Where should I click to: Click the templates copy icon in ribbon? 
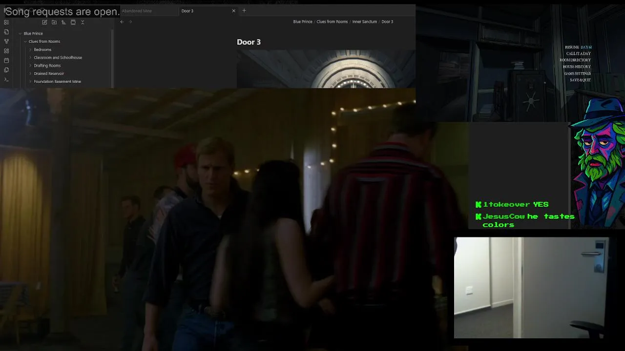click(x=6, y=70)
